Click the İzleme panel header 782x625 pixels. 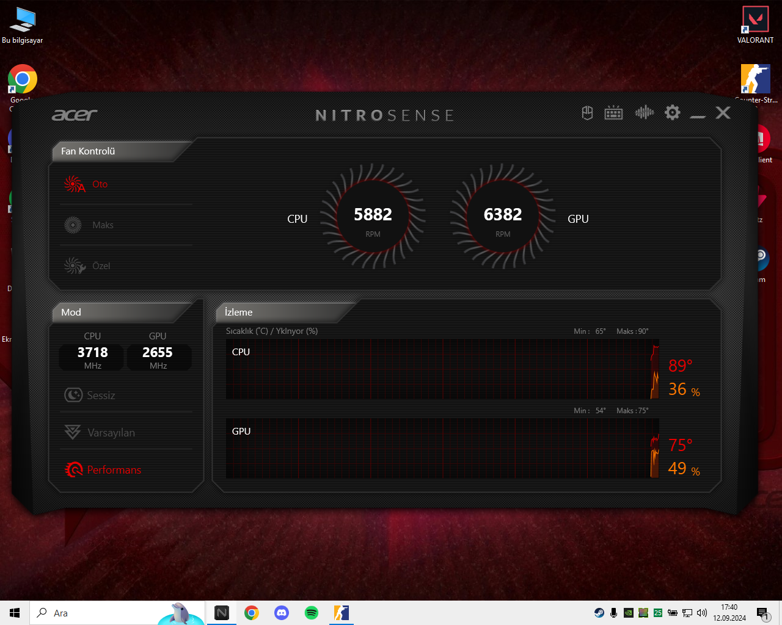point(285,312)
